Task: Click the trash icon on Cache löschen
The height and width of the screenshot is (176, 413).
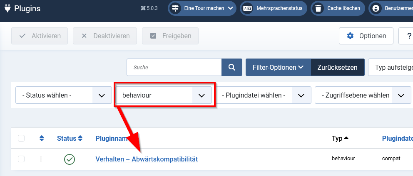Action: 318,8
